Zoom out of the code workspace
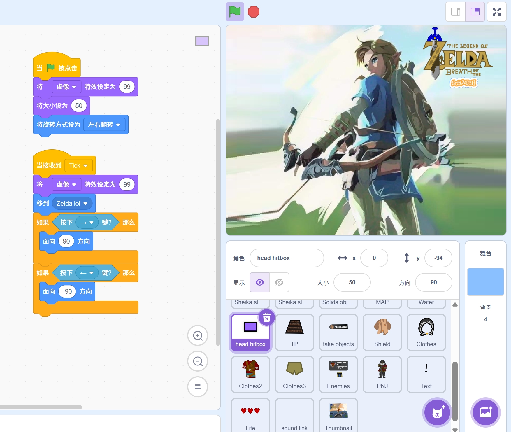511x432 pixels. coord(198,361)
